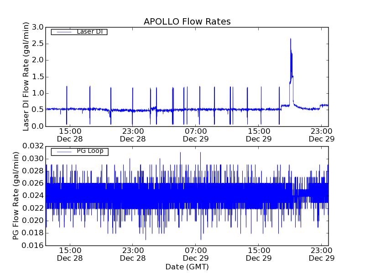Click the 0.032 tick label on PG axis
The width and height of the screenshot is (365, 273).
[33, 146]
